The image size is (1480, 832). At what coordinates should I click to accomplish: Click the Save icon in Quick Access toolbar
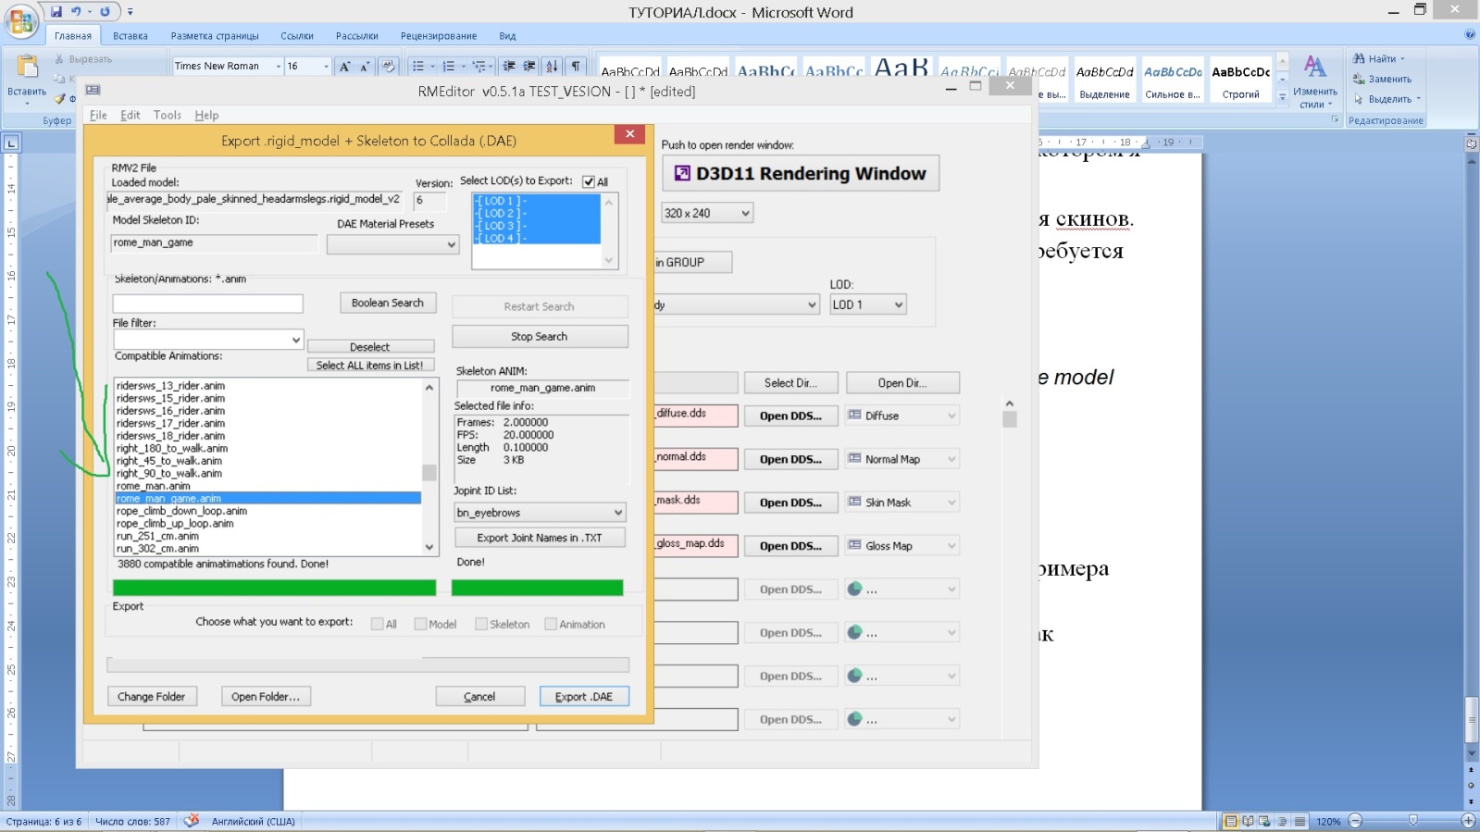56,12
